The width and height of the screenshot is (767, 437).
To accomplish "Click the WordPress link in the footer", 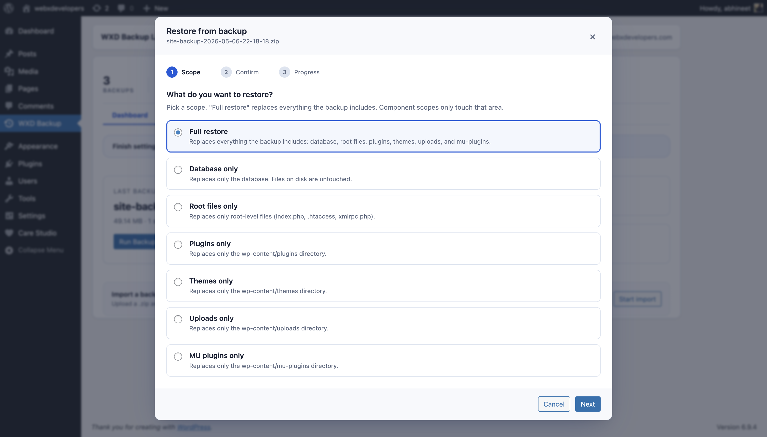I will click(x=194, y=427).
